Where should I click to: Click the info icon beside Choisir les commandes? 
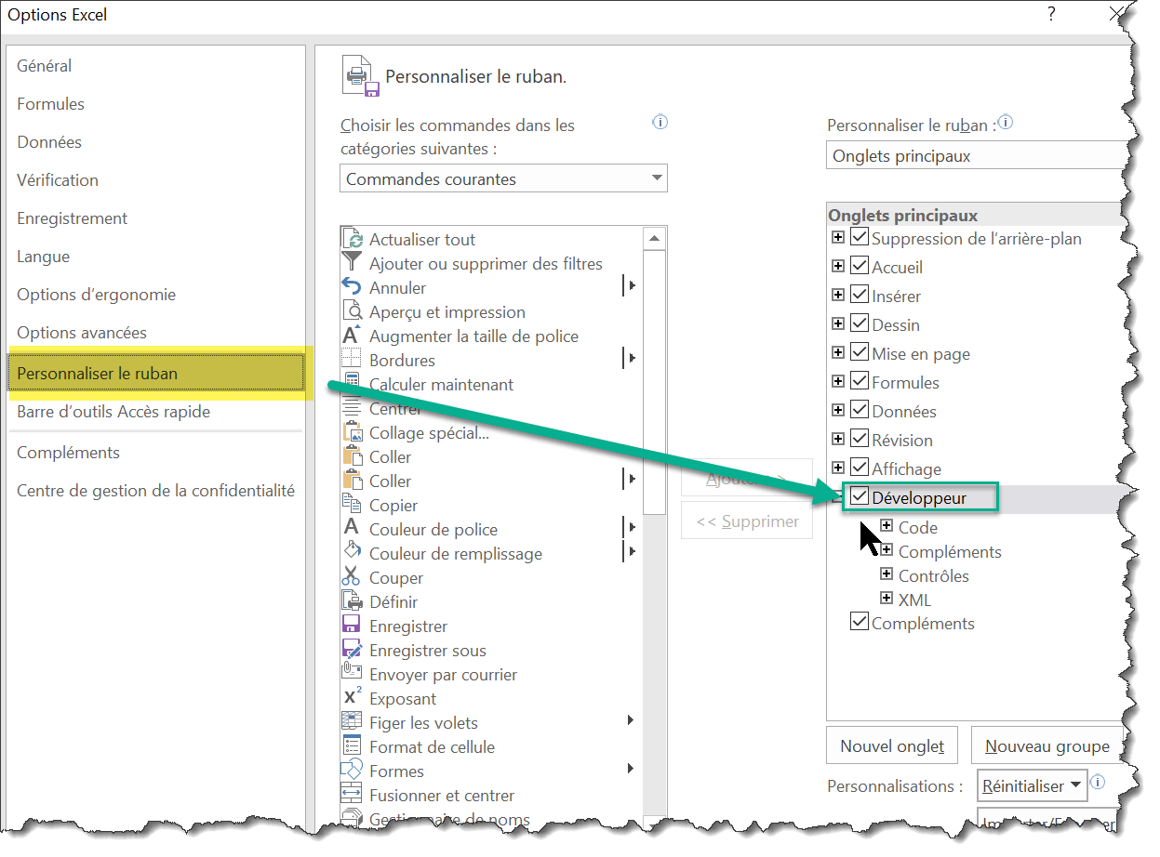[x=660, y=122]
